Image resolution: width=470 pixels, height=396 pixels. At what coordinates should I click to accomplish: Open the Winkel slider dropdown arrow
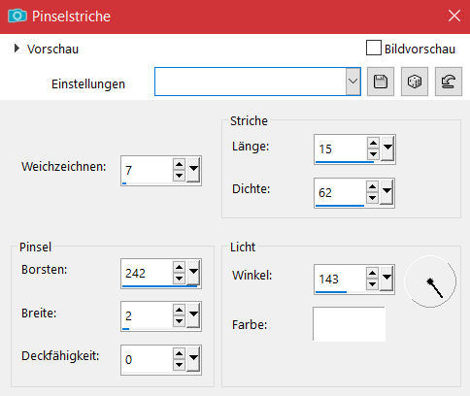click(x=386, y=279)
